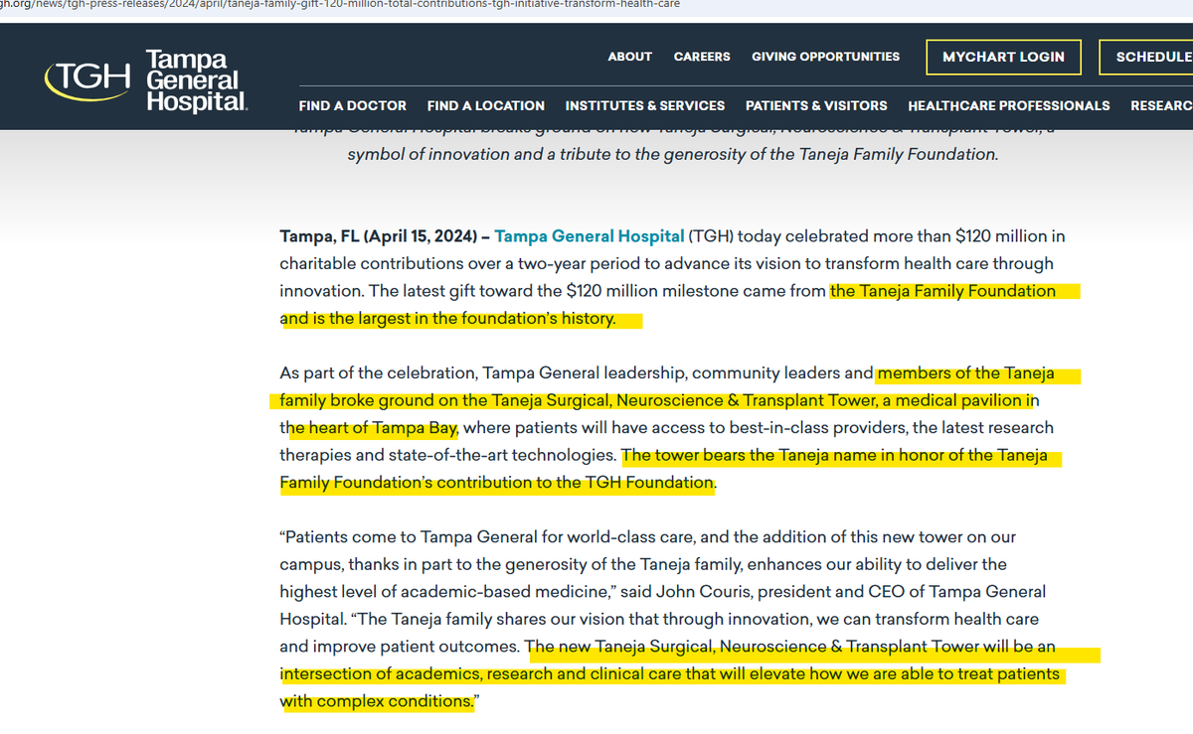
Task: Click the TGH Tampa General Hospital logo
Action: pos(145,79)
